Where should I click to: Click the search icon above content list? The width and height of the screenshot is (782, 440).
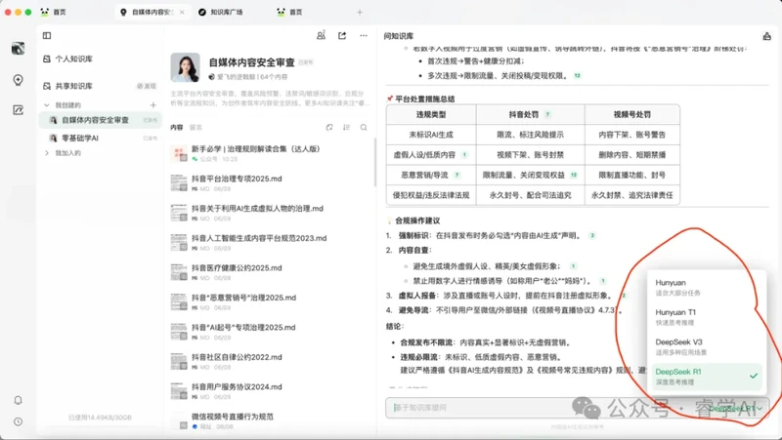tap(364, 128)
